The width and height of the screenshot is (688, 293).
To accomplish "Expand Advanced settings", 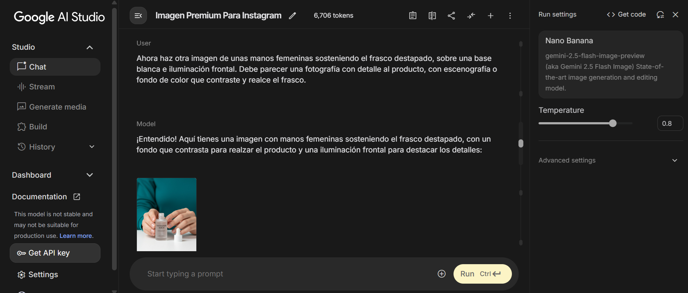I will pos(608,160).
